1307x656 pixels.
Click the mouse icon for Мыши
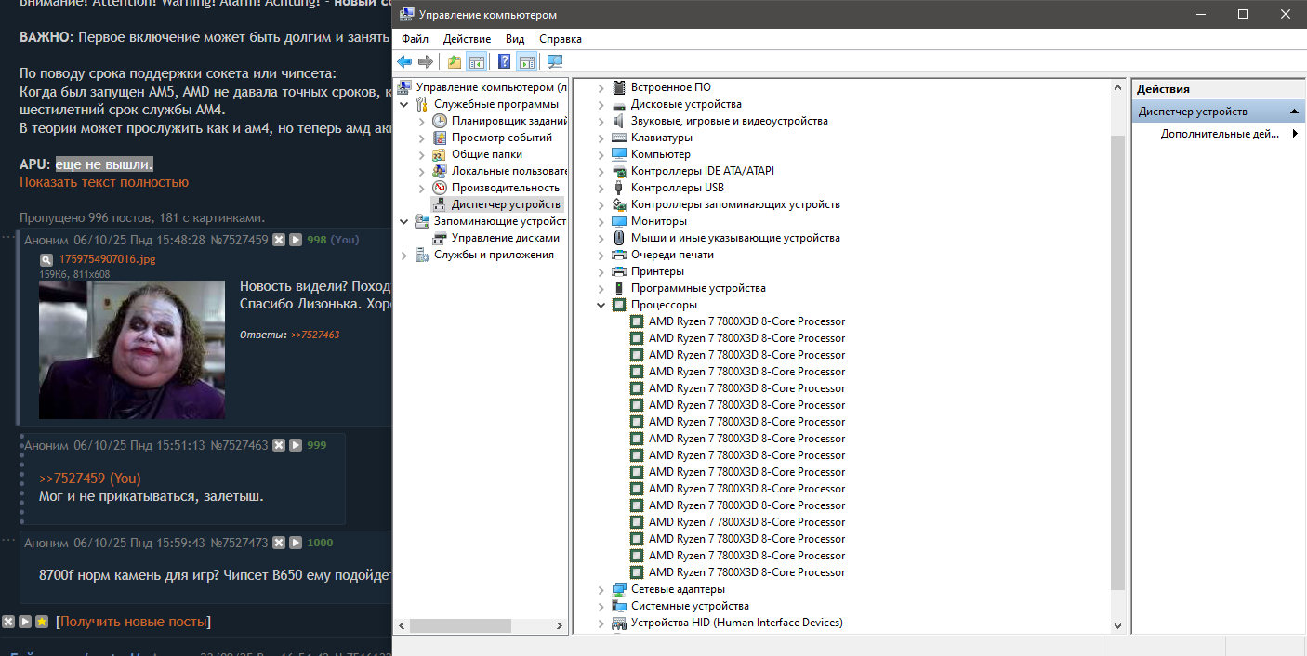[x=619, y=238]
